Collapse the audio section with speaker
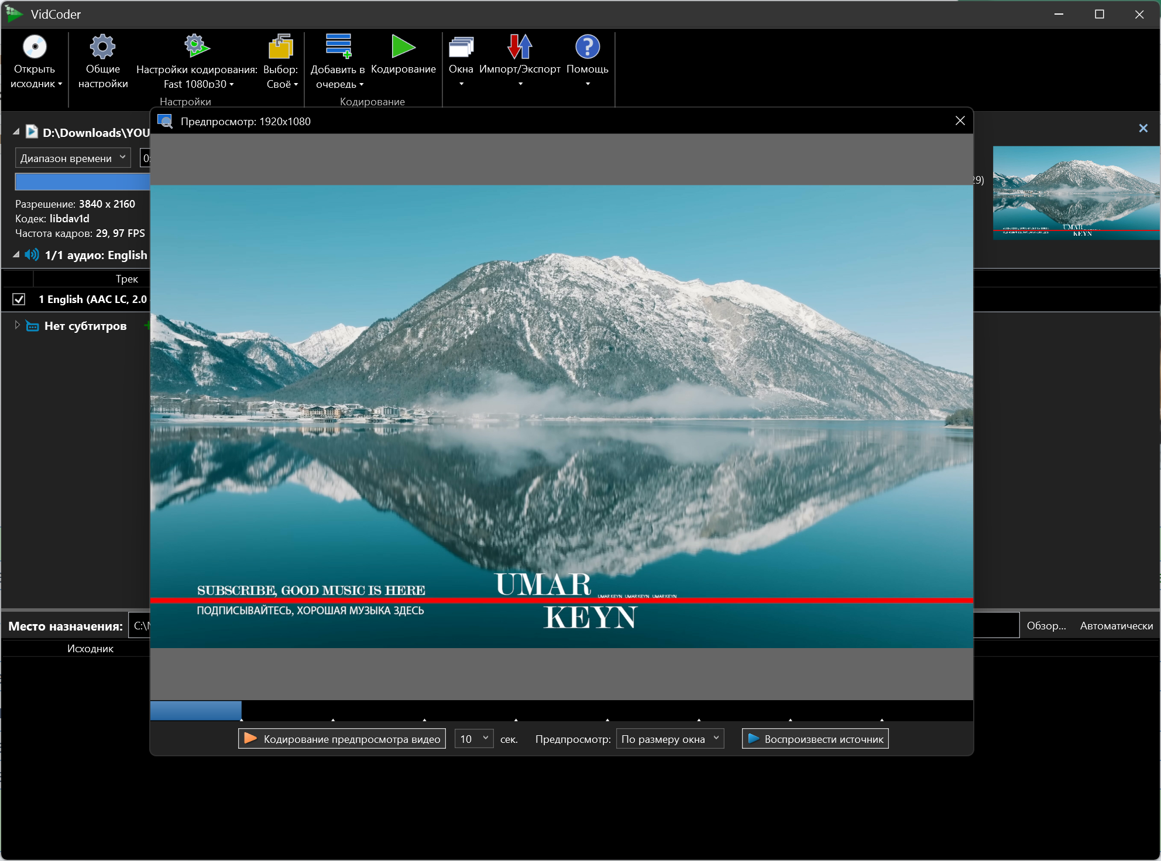Viewport: 1161px width, 861px height. click(16, 255)
